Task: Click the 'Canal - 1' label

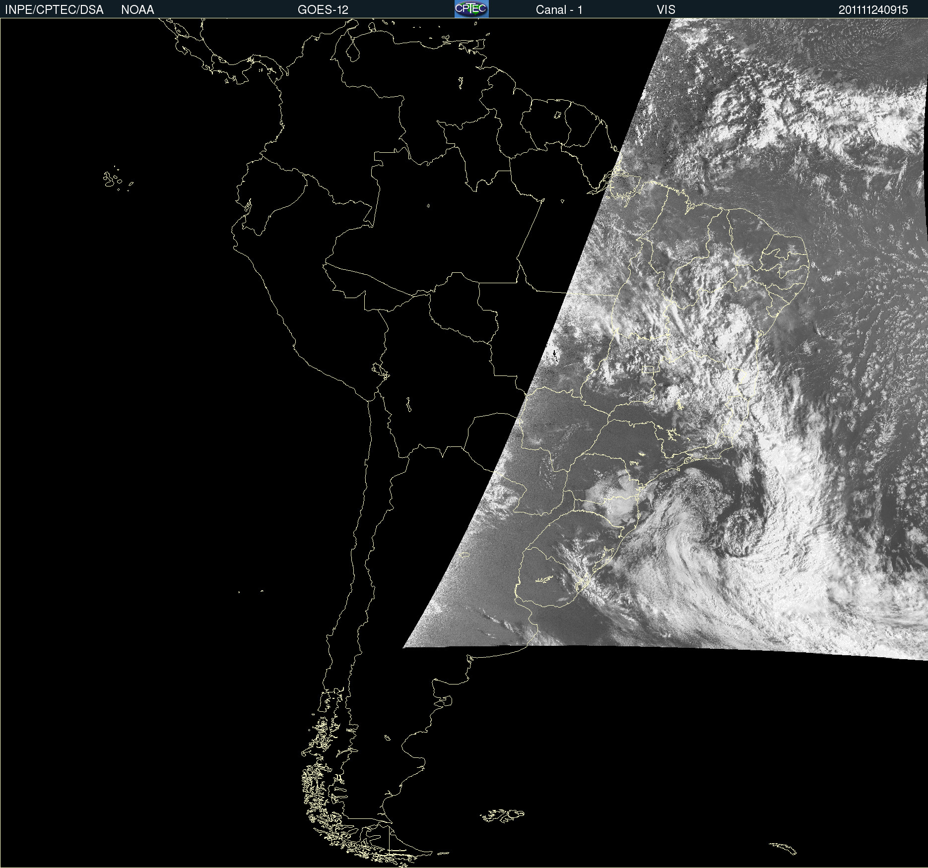Action: click(559, 10)
